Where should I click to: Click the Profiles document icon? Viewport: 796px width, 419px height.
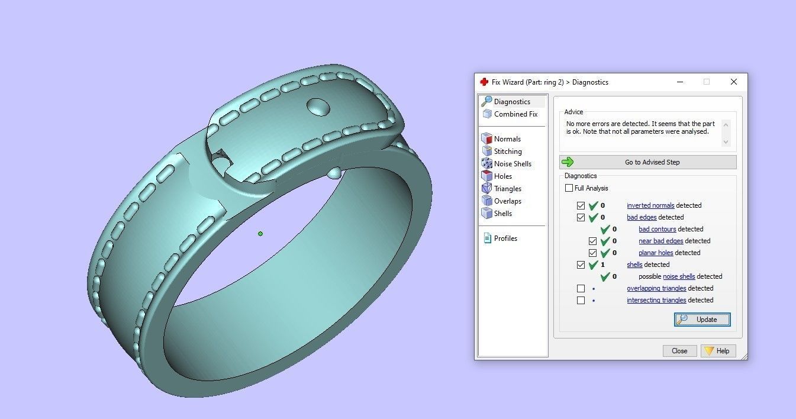click(x=487, y=238)
